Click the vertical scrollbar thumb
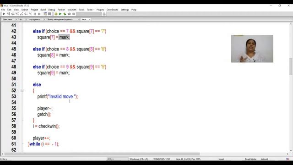Viewport: 293px width, 165px height. pyautogui.click(x=291, y=66)
